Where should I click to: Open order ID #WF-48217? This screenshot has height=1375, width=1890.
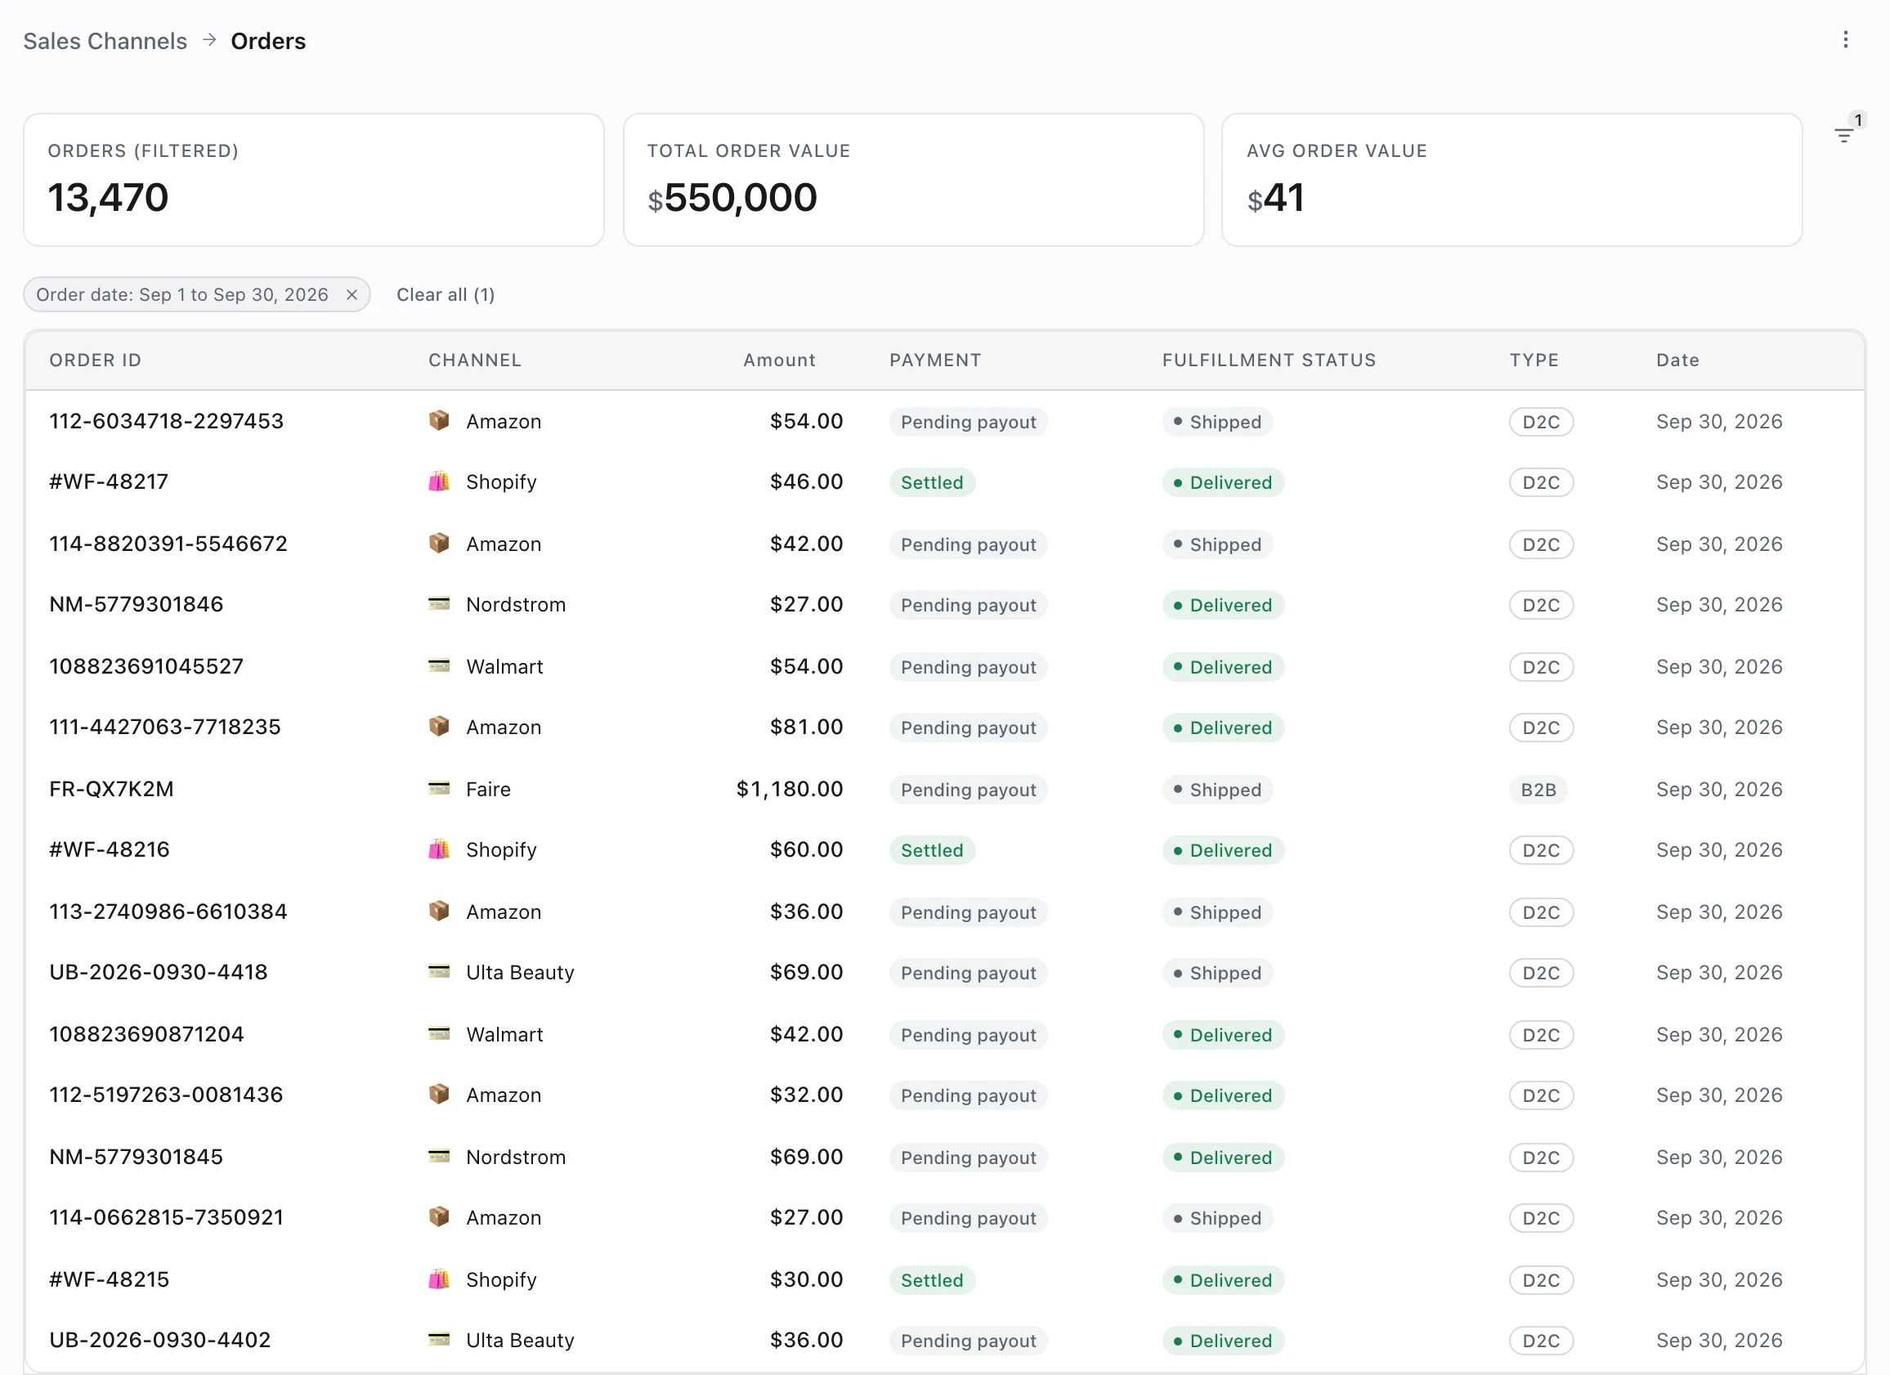(110, 481)
